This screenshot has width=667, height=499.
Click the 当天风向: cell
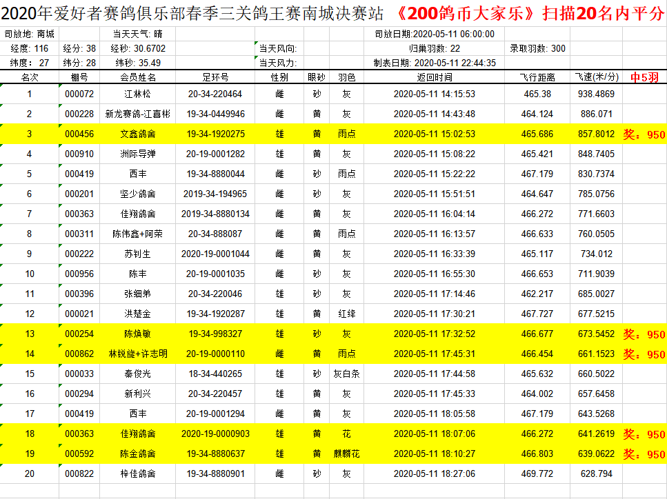[x=278, y=48]
